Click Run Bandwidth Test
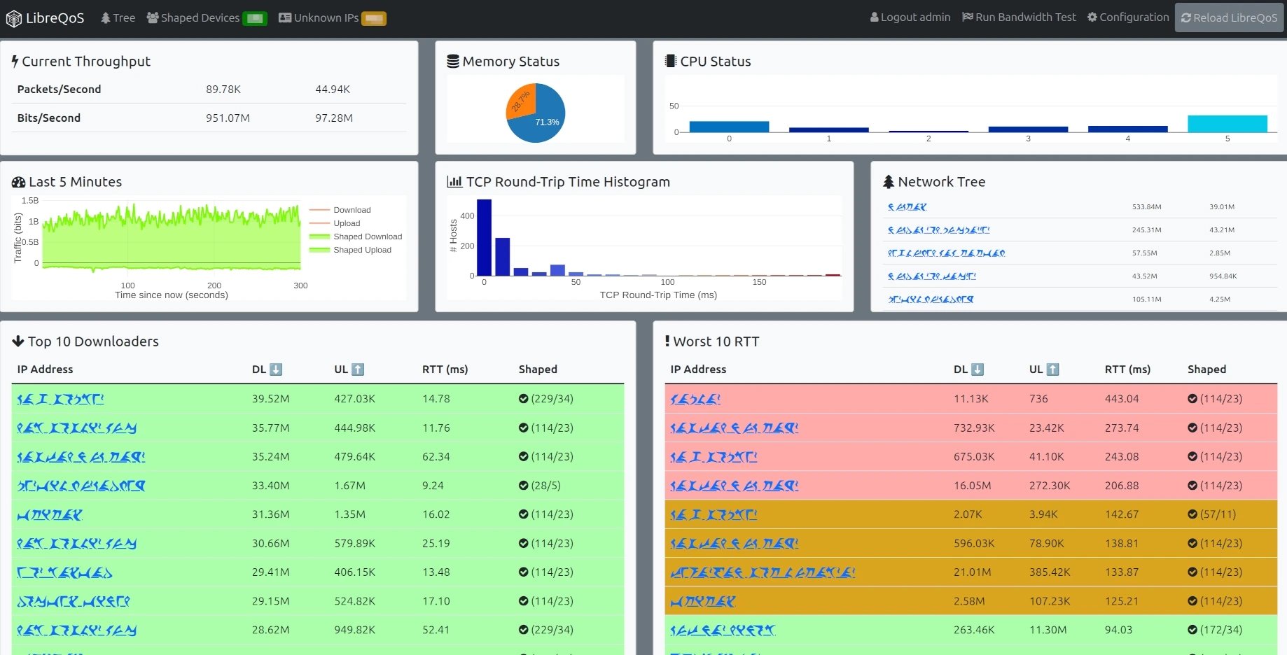The height and width of the screenshot is (655, 1287). [1019, 17]
